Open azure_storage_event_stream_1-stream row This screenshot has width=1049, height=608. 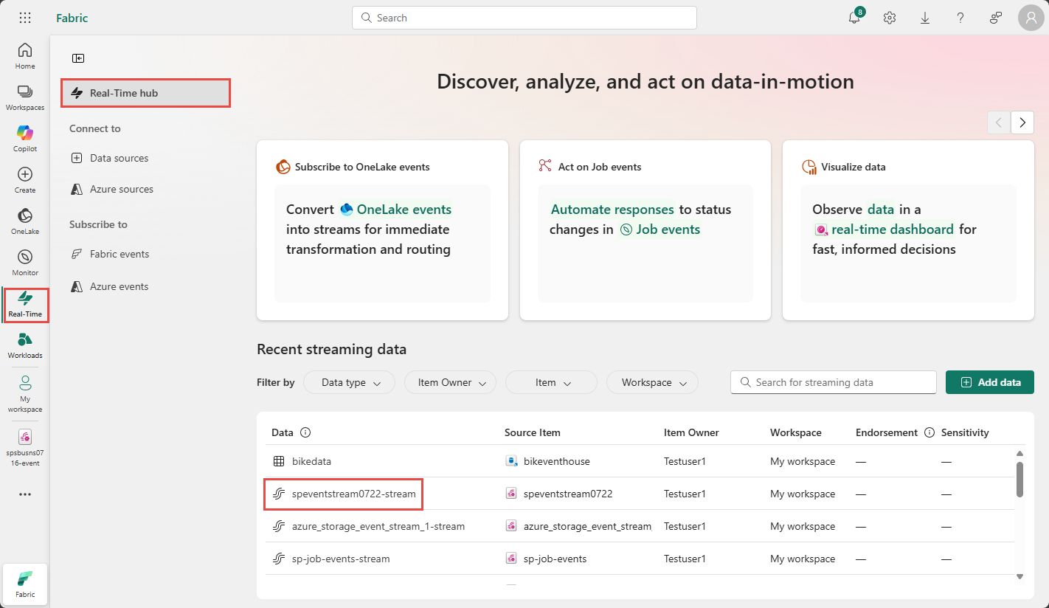[x=378, y=526]
